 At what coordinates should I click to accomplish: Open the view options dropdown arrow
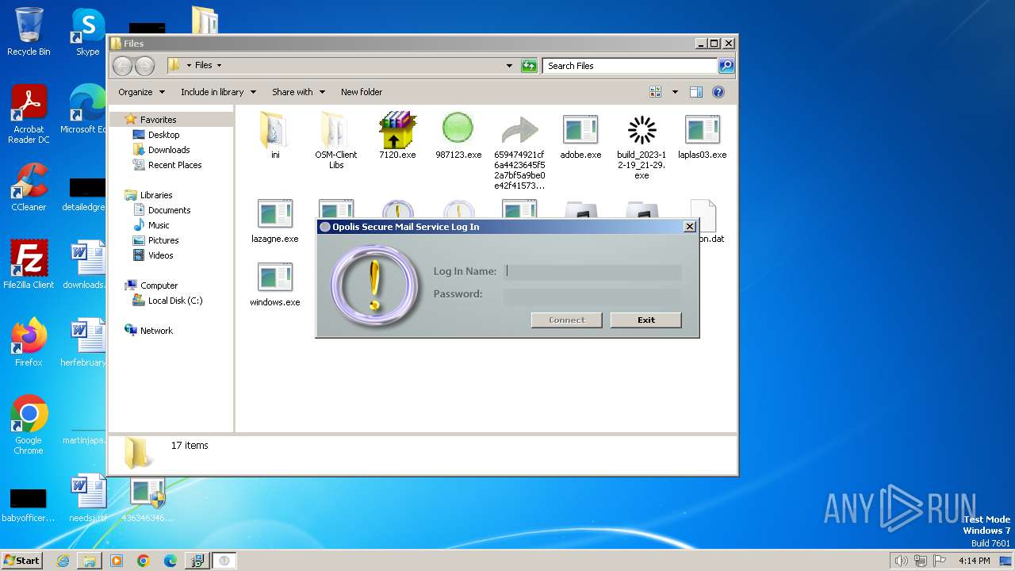point(675,92)
